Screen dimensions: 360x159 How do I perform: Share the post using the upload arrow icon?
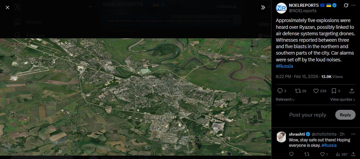point(352,91)
